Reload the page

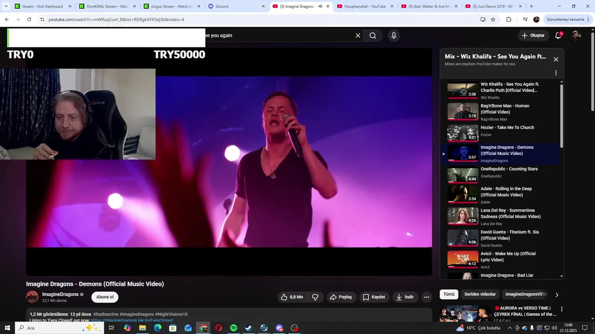click(x=29, y=19)
